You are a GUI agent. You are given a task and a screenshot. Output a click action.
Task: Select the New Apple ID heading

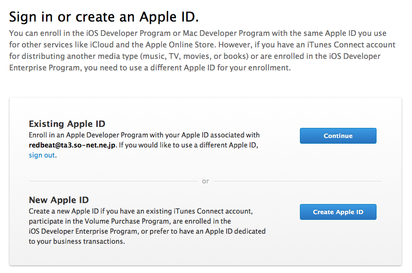[58, 200]
